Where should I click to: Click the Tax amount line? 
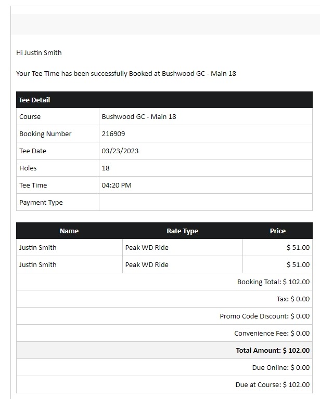tap(293, 299)
